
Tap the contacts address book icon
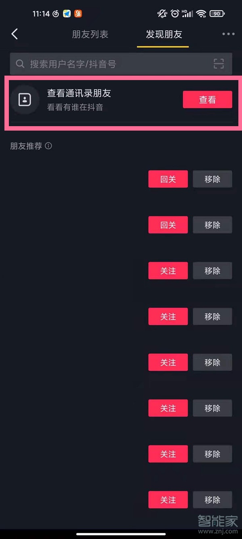(25, 99)
